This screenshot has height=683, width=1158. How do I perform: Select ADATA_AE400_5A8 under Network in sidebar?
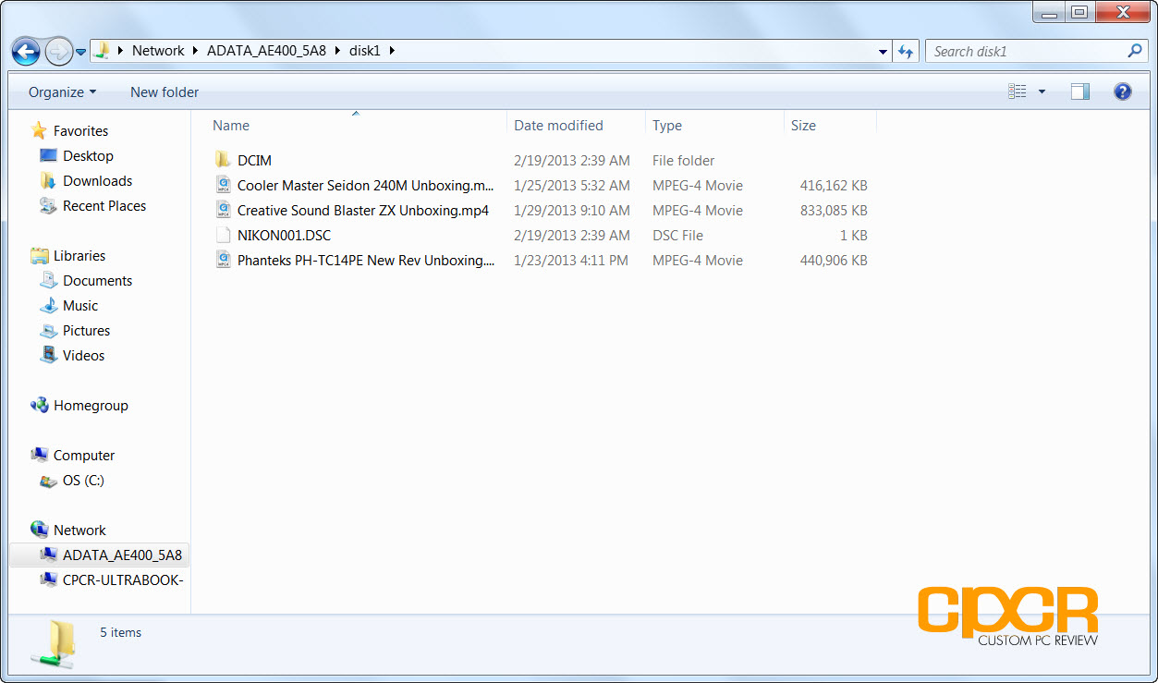click(122, 555)
